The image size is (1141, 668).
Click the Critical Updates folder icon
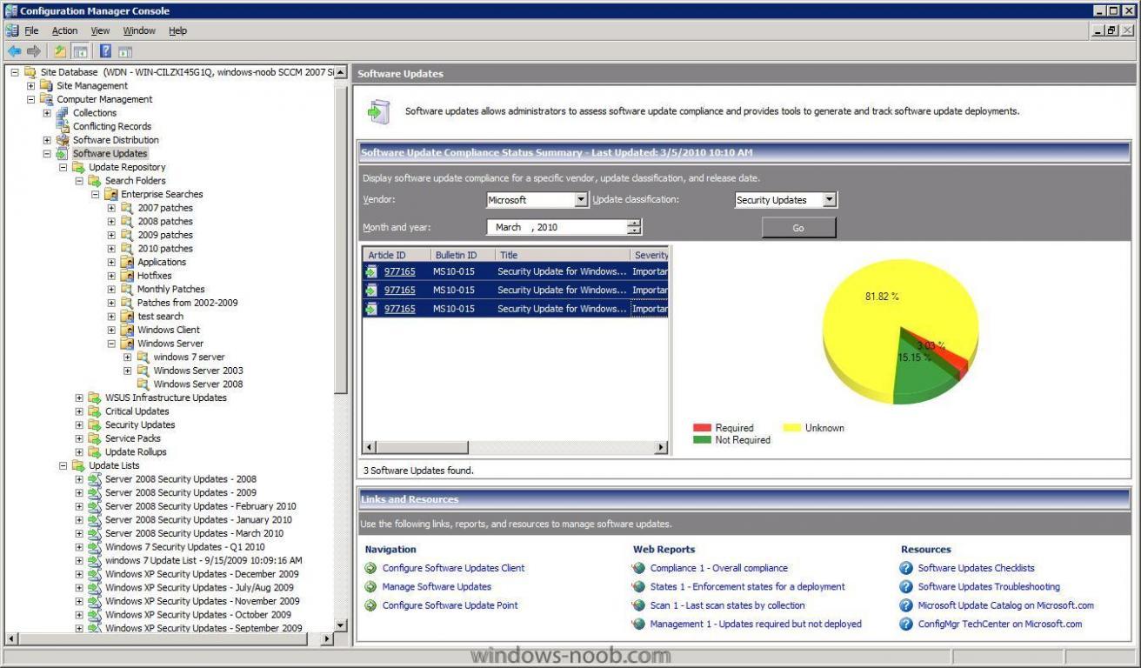tap(95, 411)
